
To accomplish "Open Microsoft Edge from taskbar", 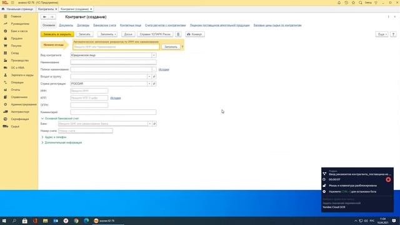I will tap(86, 221).
